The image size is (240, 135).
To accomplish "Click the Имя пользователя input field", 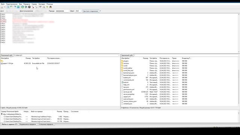I will pos(40,11).
